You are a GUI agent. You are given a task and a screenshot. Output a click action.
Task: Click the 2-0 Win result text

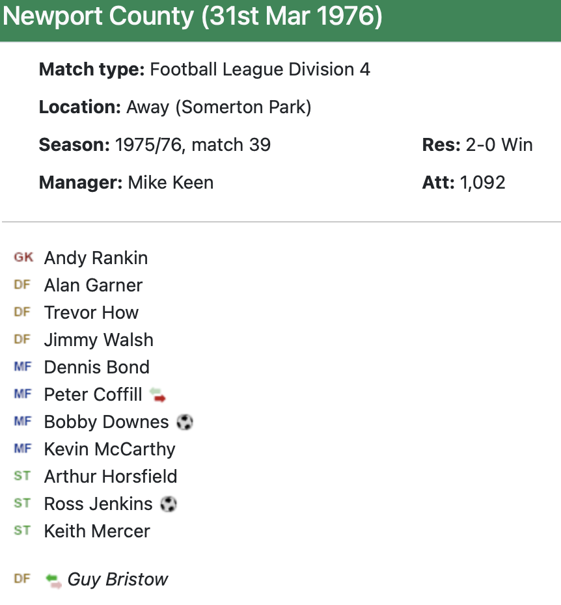pos(499,144)
